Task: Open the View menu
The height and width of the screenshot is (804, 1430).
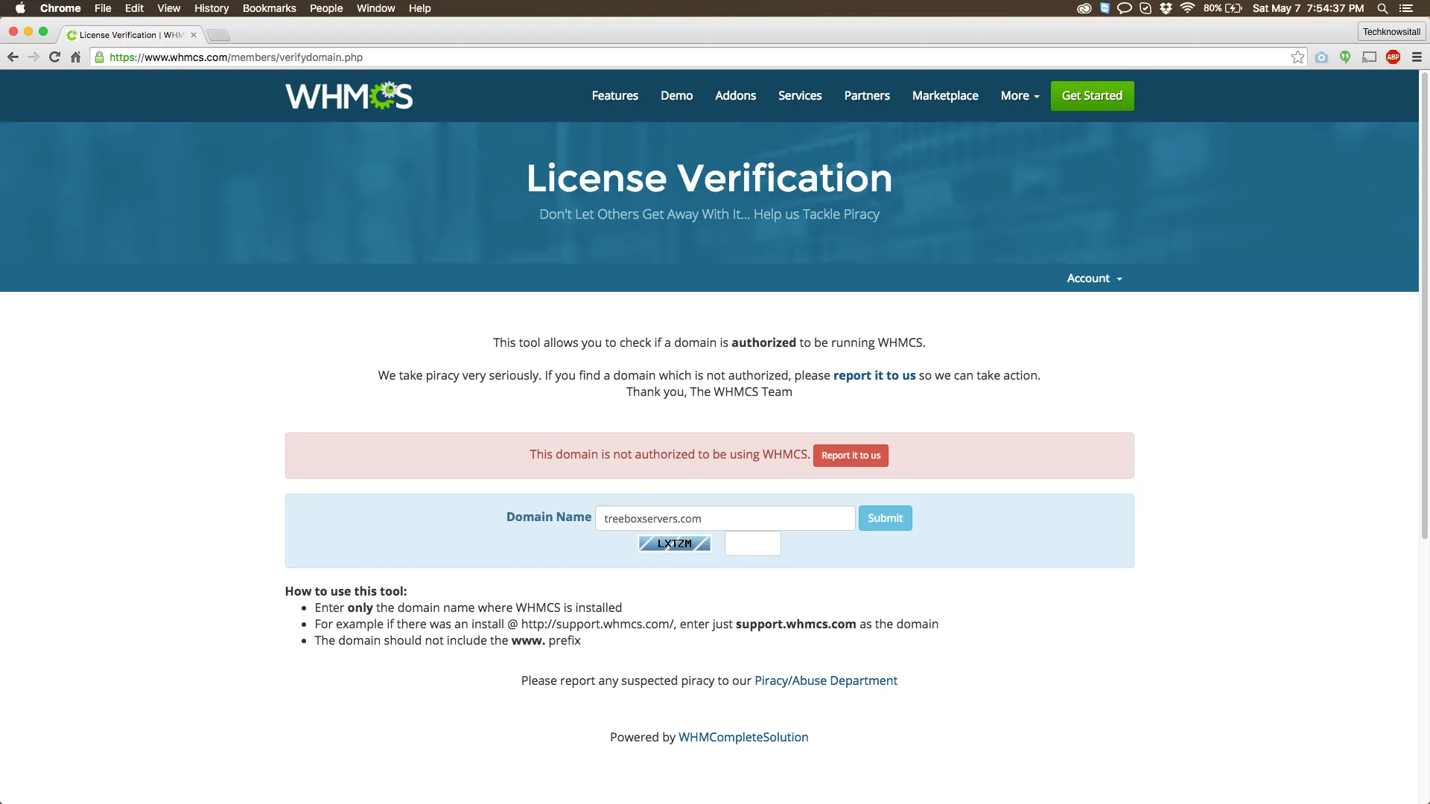Action: [x=168, y=8]
